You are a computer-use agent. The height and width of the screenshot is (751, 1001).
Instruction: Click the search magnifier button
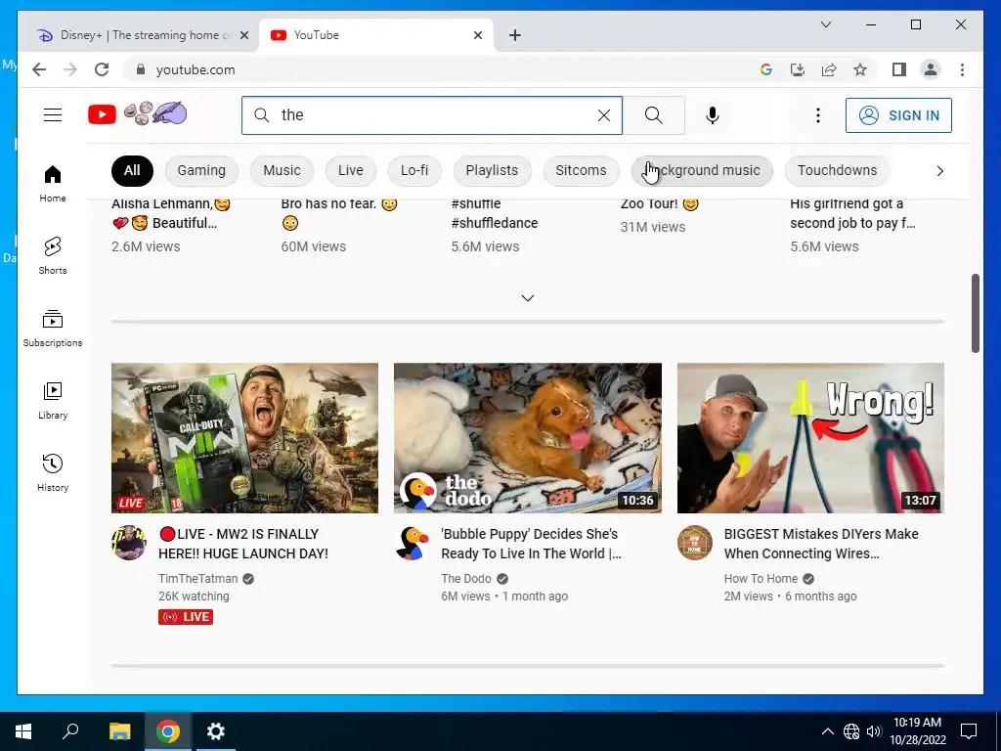coord(654,115)
